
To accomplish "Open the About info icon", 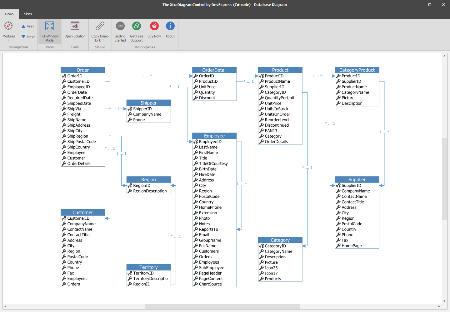I will pyautogui.click(x=170, y=26).
